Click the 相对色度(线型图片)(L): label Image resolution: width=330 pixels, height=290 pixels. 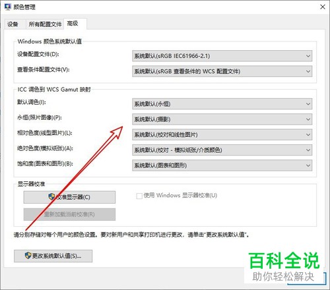[45, 132]
